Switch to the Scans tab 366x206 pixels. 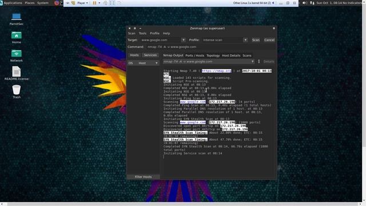point(247,56)
